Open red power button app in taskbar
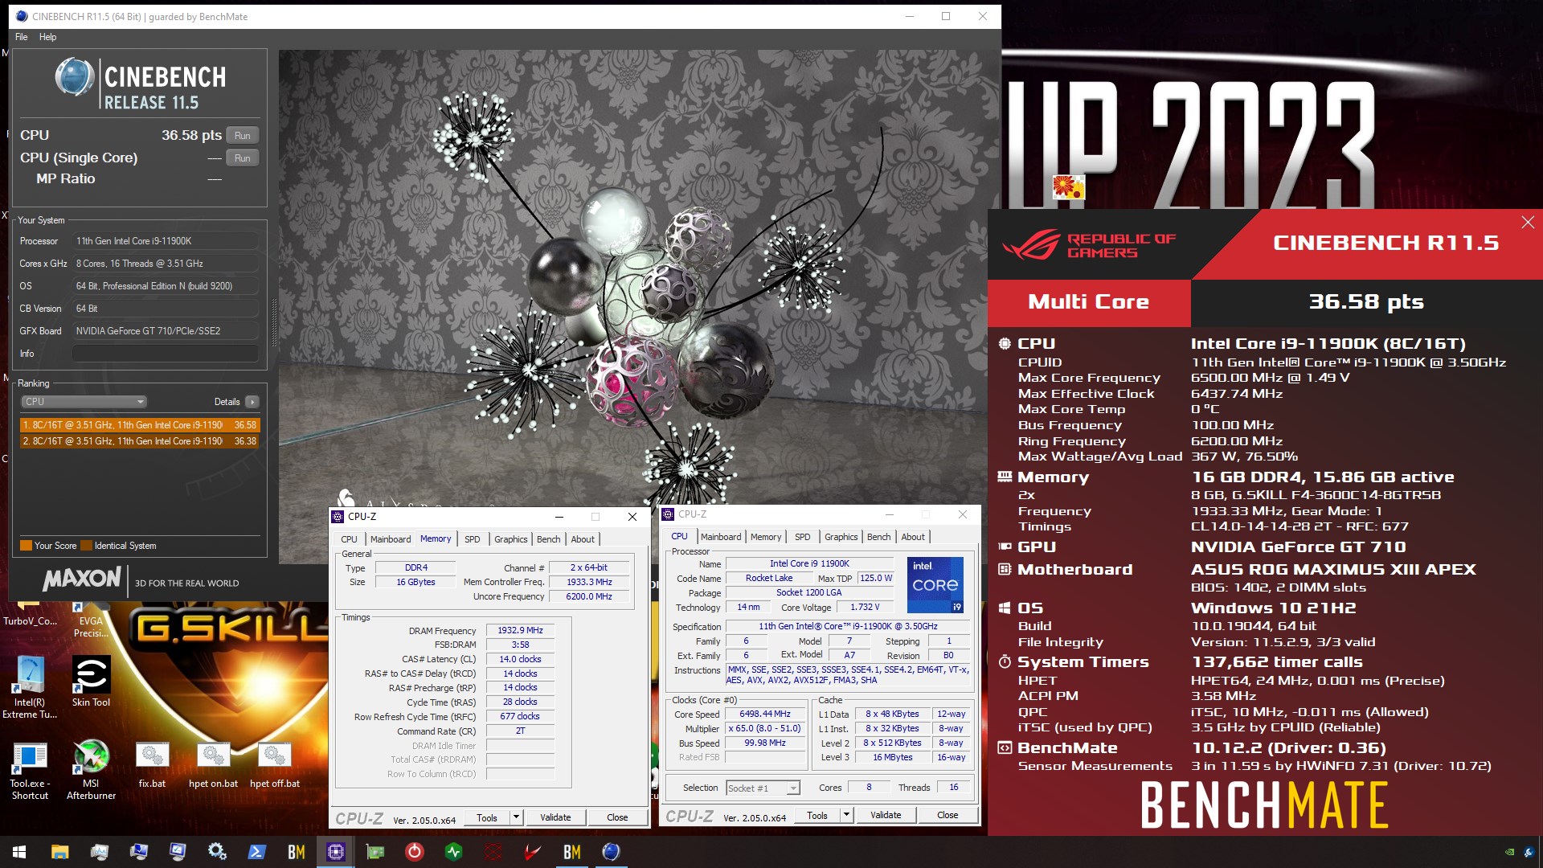Viewport: 1543px width, 868px height. click(415, 852)
